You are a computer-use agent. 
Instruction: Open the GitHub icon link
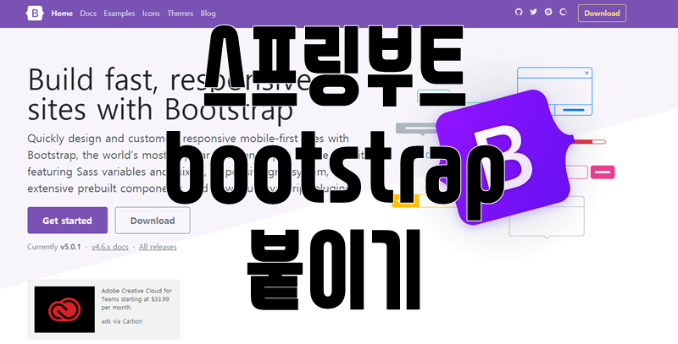click(x=519, y=12)
